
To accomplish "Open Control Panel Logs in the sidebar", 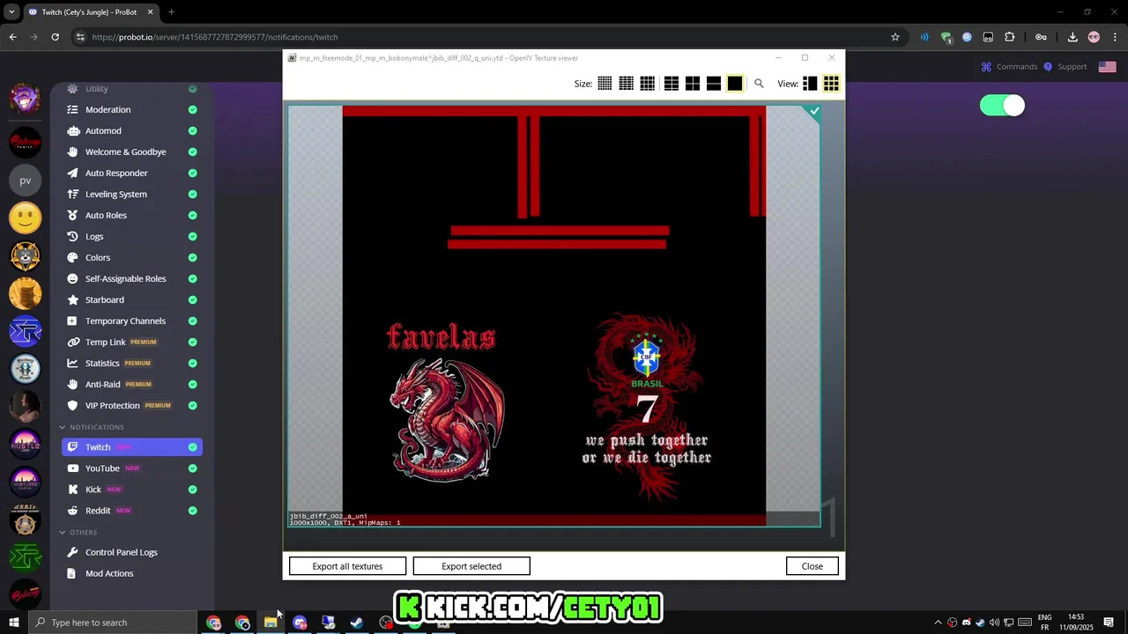I will [x=121, y=552].
